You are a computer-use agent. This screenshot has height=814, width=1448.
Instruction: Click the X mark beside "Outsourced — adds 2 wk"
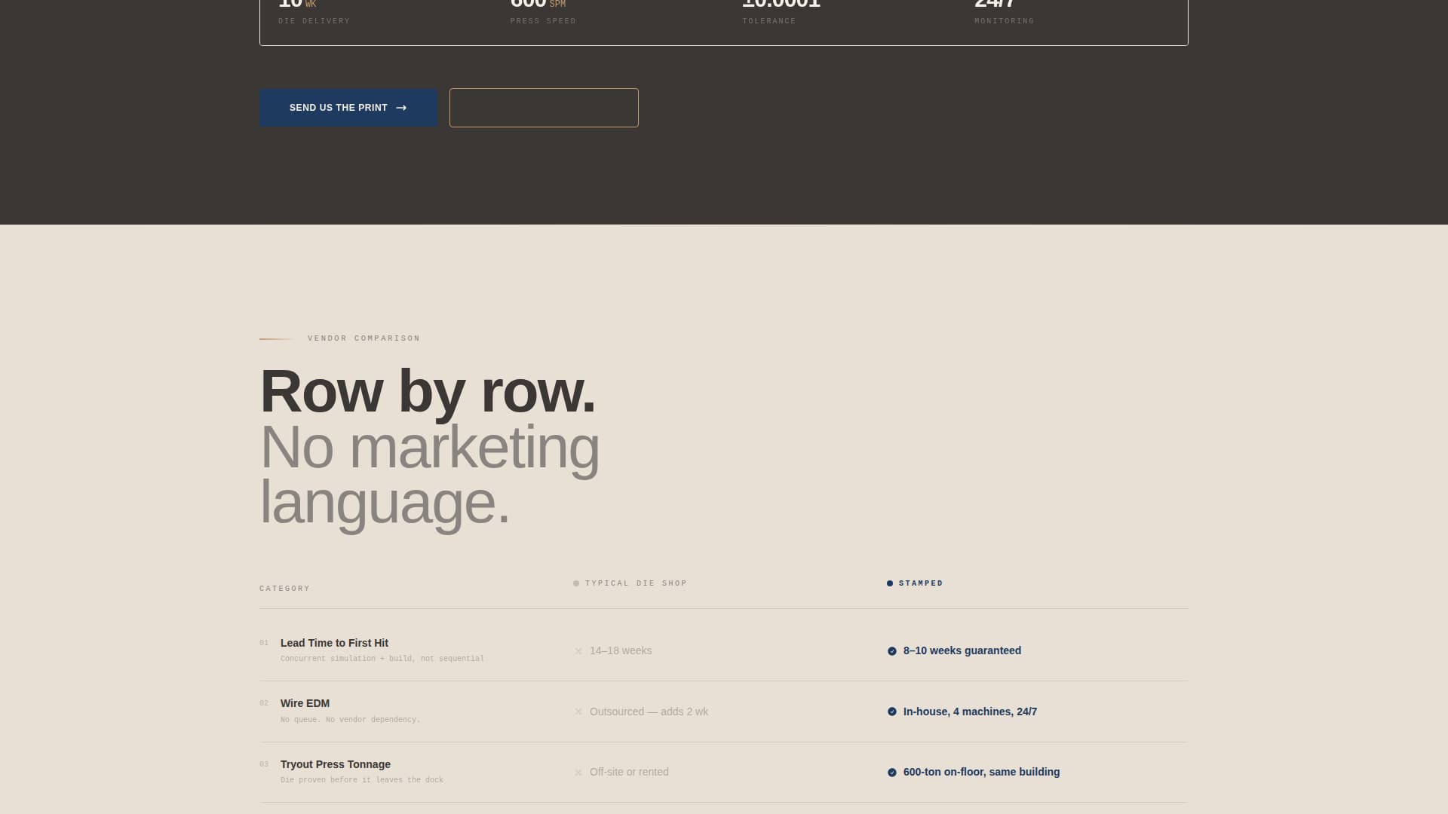[x=578, y=711]
